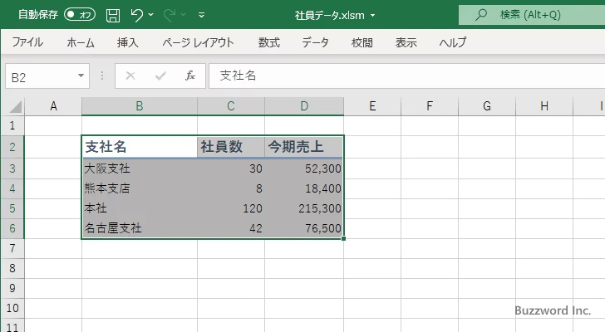
Task: Open the データ tab
Action: pyautogui.click(x=315, y=42)
